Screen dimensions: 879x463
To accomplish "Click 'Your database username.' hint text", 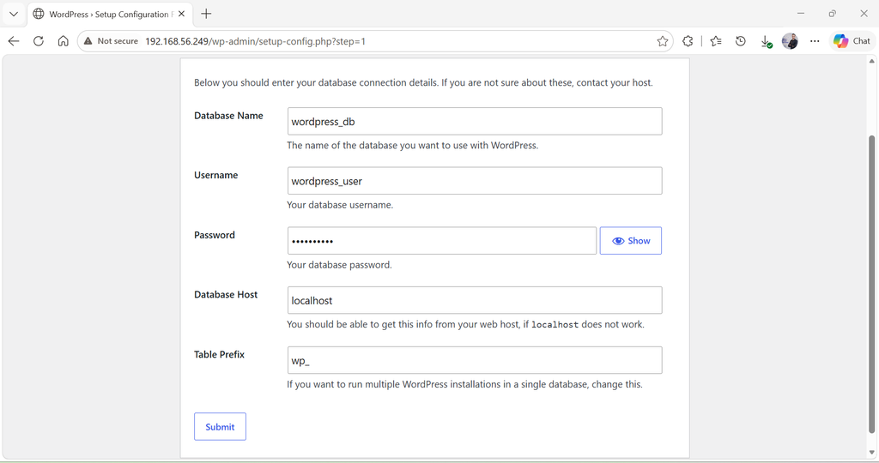I will [340, 205].
